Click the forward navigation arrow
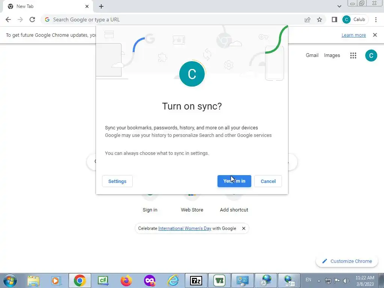 [20, 19]
